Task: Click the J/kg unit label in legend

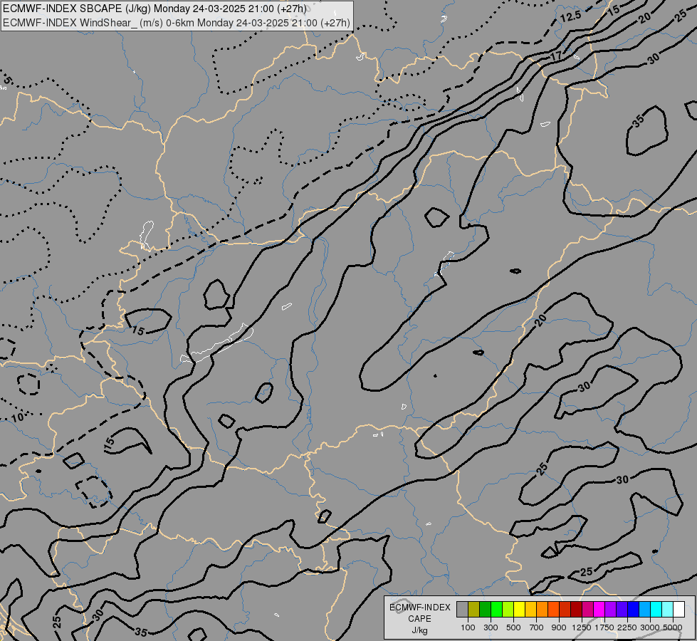Action: point(419,631)
